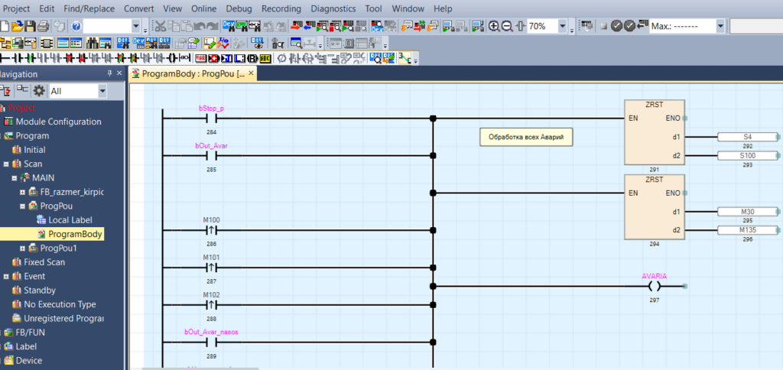Click the Save project icon
This screenshot has height=370, width=783.
point(31,26)
